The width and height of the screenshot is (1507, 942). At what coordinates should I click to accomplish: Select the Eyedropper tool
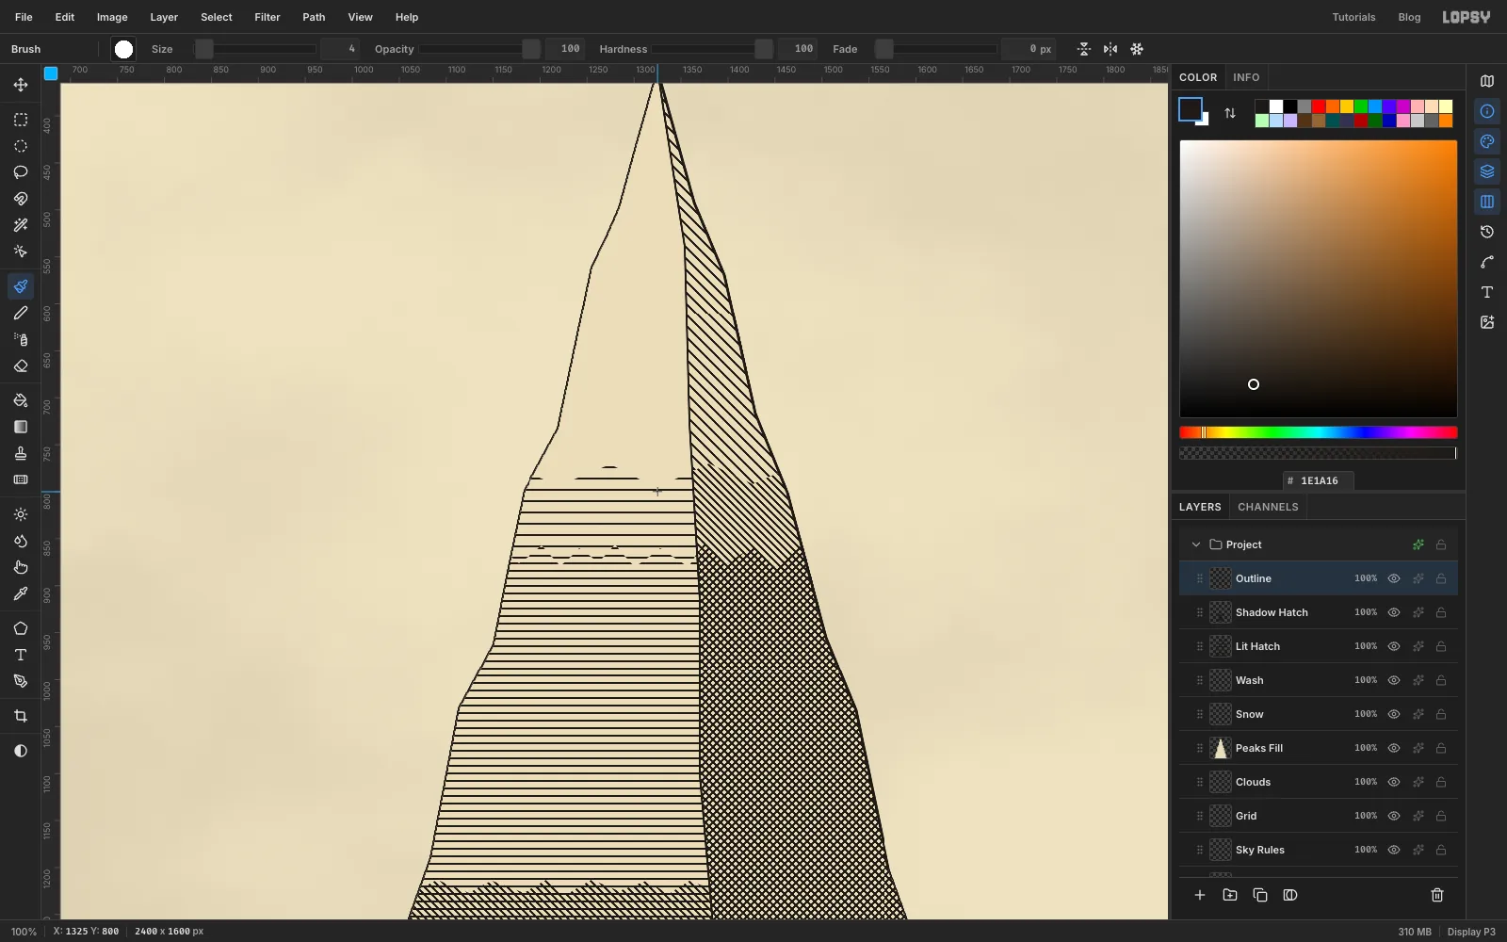[x=21, y=593]
